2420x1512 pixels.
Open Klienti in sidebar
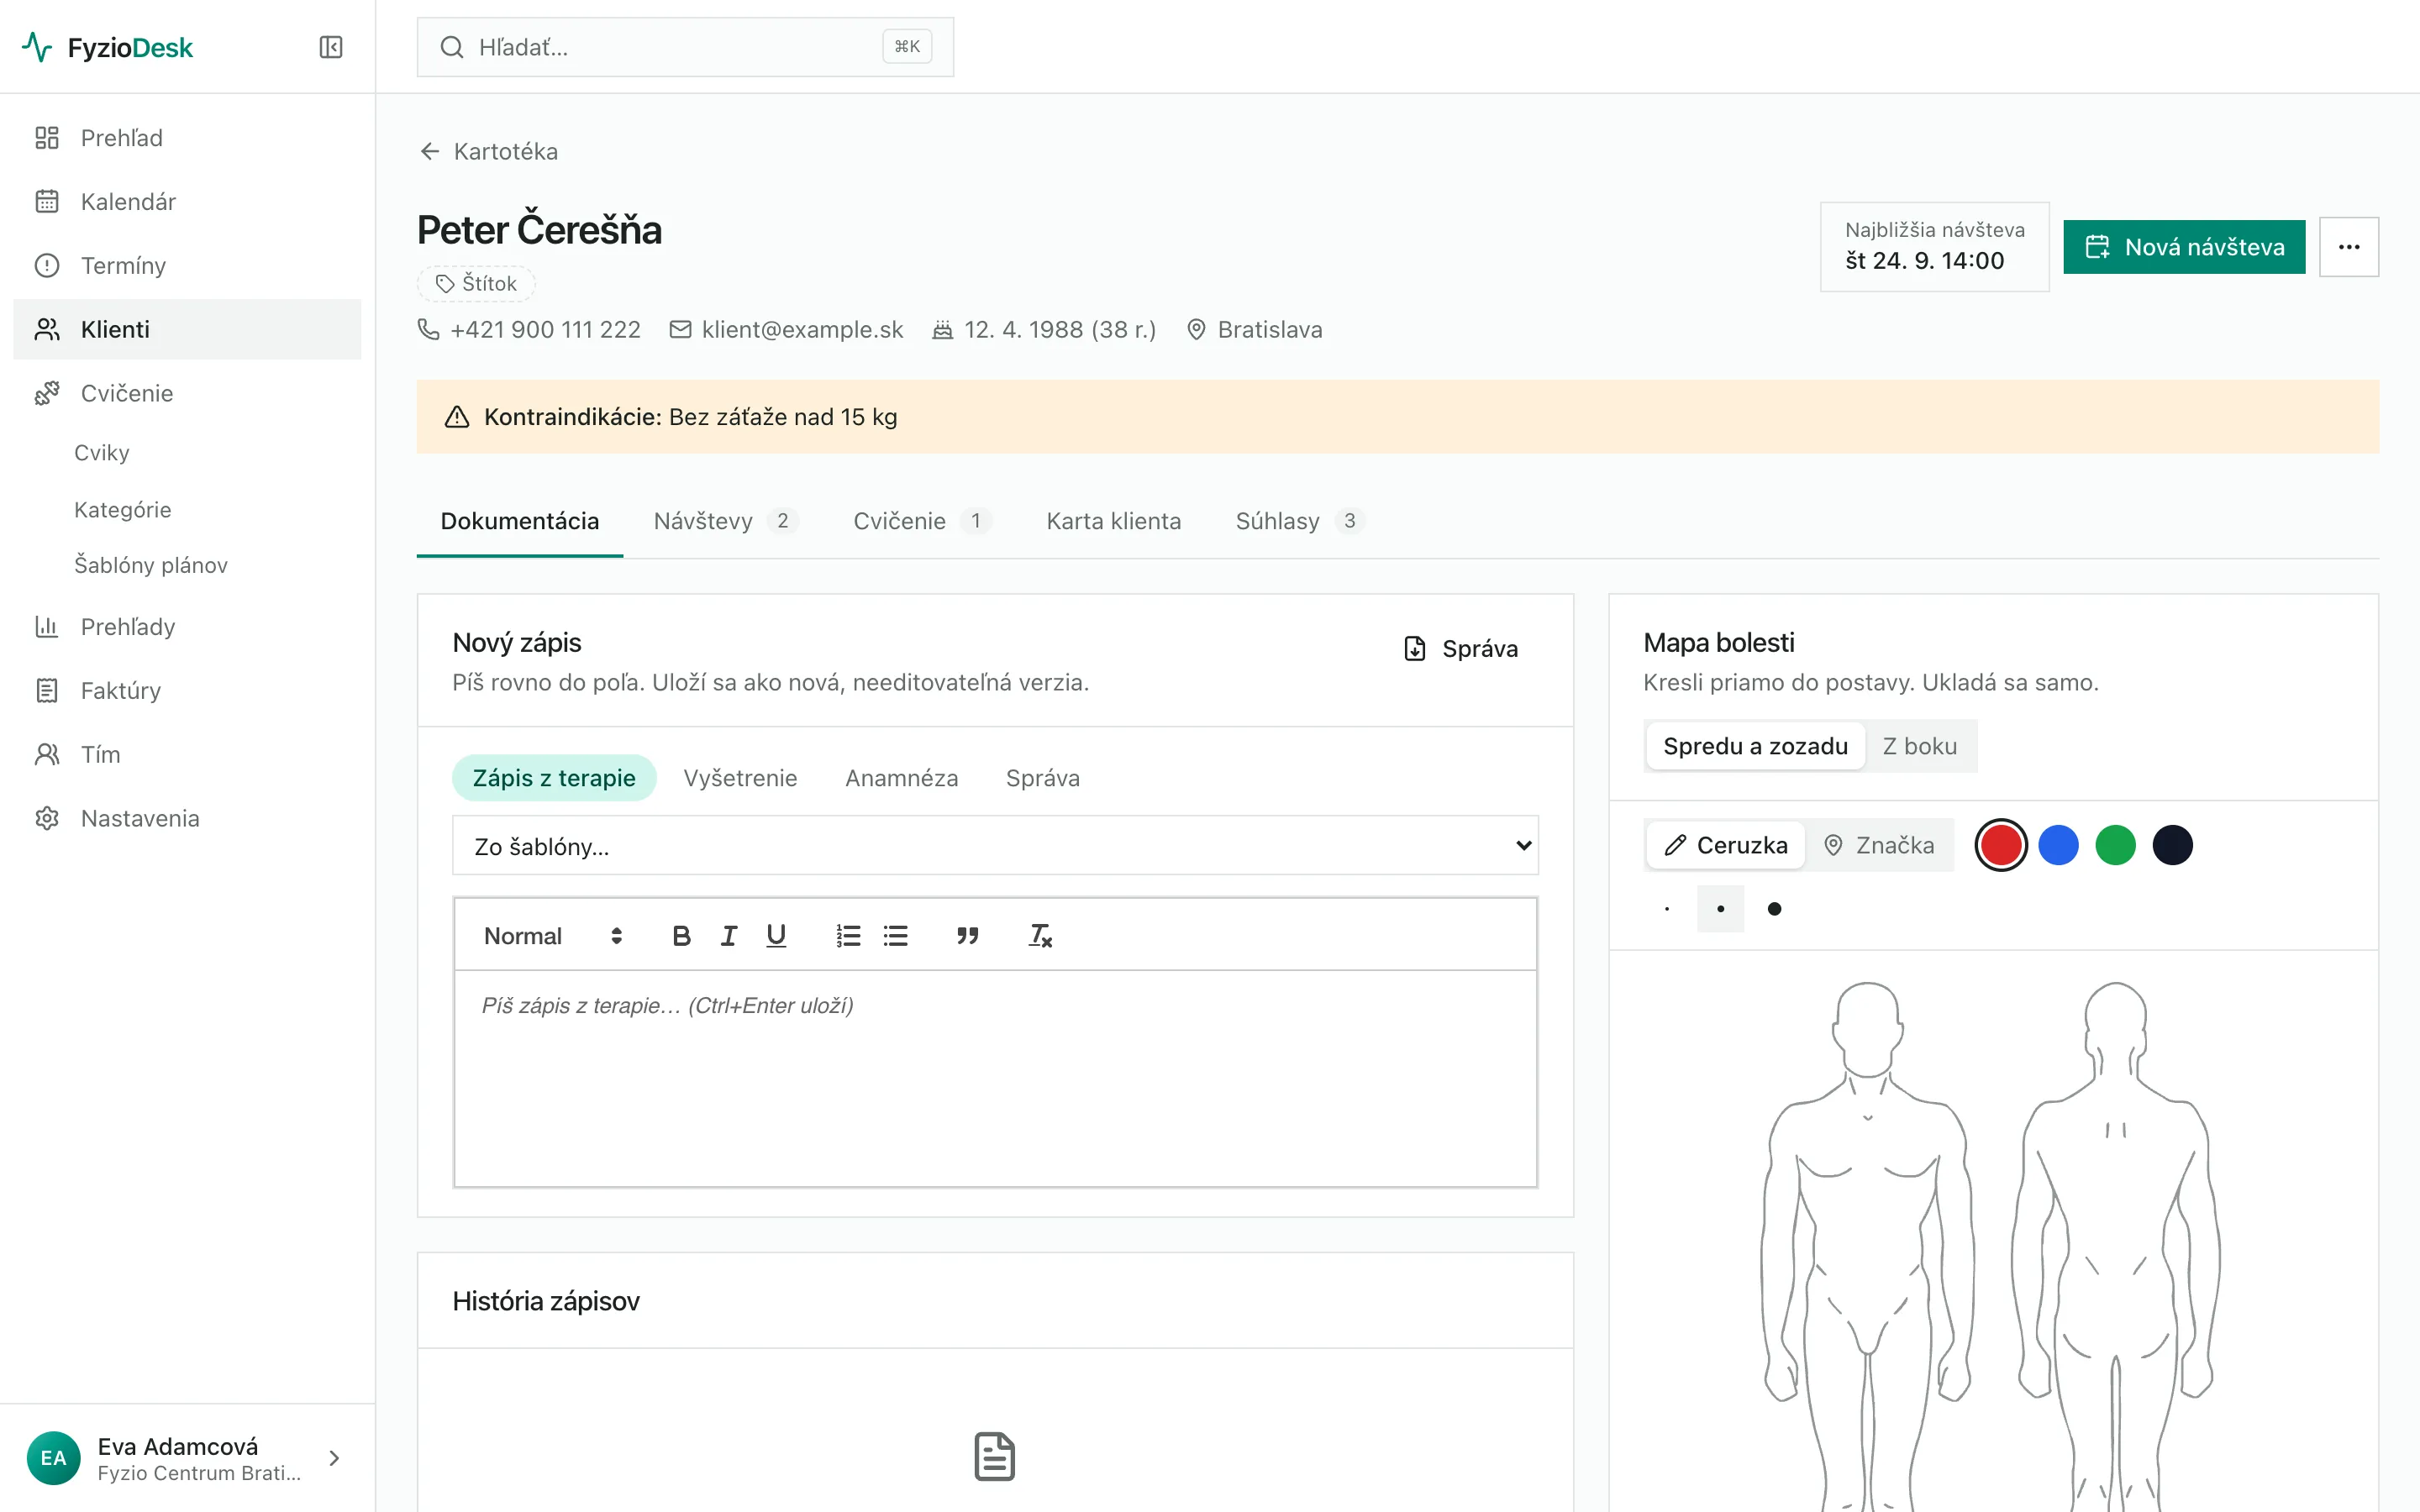[x=187, y=329]
